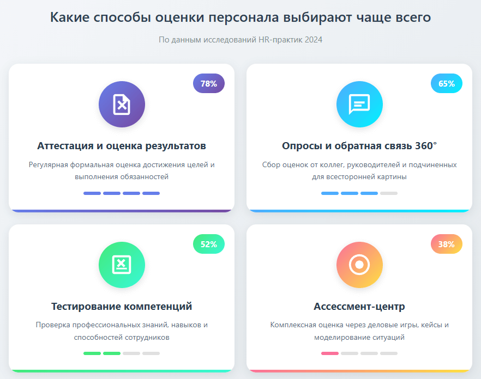Click the HR-практик 2024 subtitle link

240,39
